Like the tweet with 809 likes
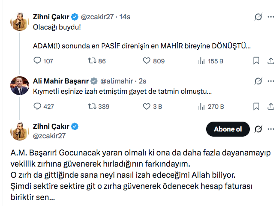This screenshot has width=279, height=206. pyautogui.click(x=147, y=61)
